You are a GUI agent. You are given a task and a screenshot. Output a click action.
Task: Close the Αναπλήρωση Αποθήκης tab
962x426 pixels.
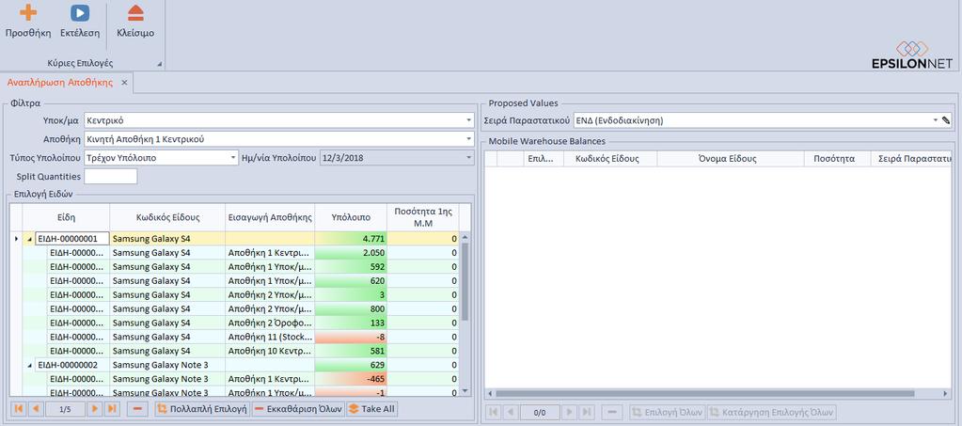pyautogui.click(x=124, y=82)
